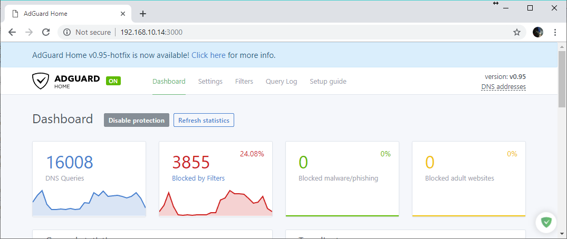
Task: Click the Blocked malware/phishing label
Action: [339, 178]
